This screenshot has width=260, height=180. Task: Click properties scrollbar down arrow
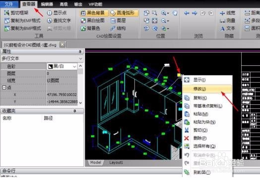point(80,103)
